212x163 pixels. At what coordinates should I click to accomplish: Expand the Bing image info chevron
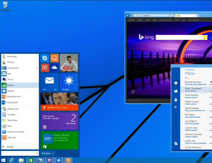[x=133, y=92]
